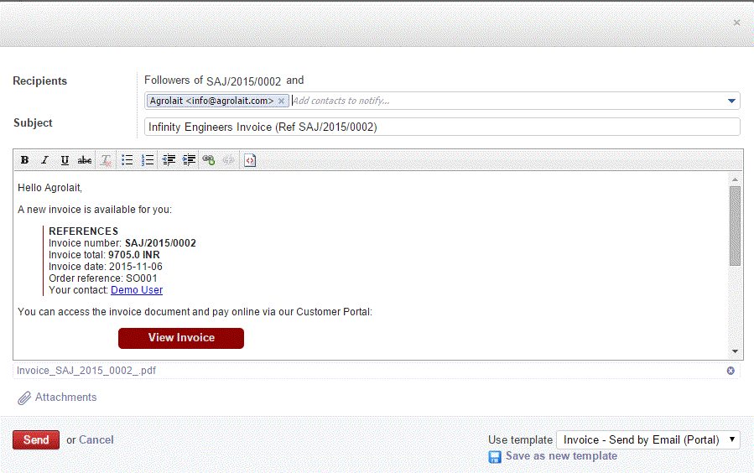Image resolution: width=754 pixels, height=473 pixels.
Task: Click invoice number SAJ/2015/0002 in body
Action: [x=160, y=243]
